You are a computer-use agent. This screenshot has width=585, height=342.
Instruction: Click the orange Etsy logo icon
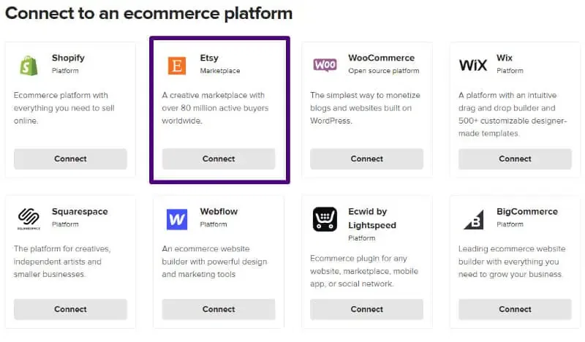click(177, 65)
